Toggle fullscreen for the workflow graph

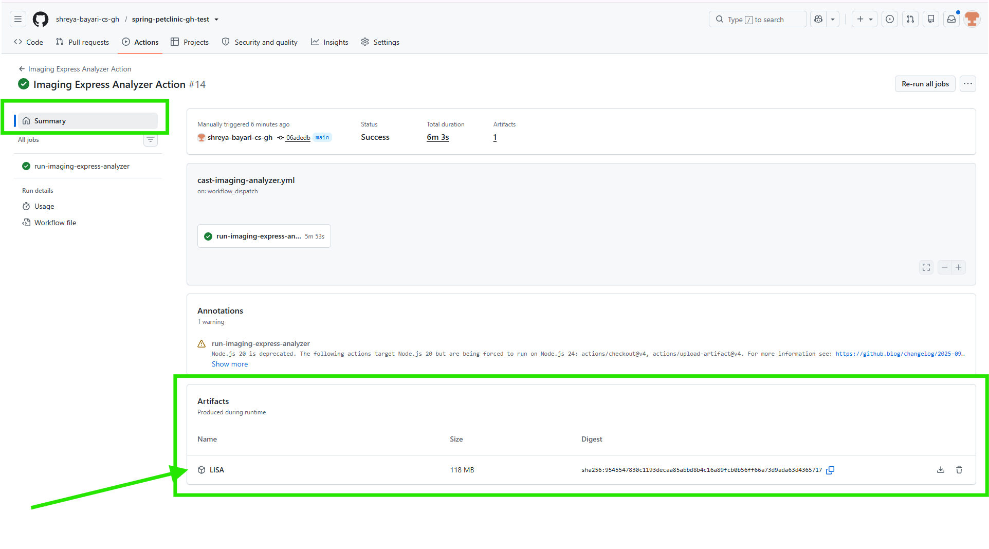click(926, 267)
